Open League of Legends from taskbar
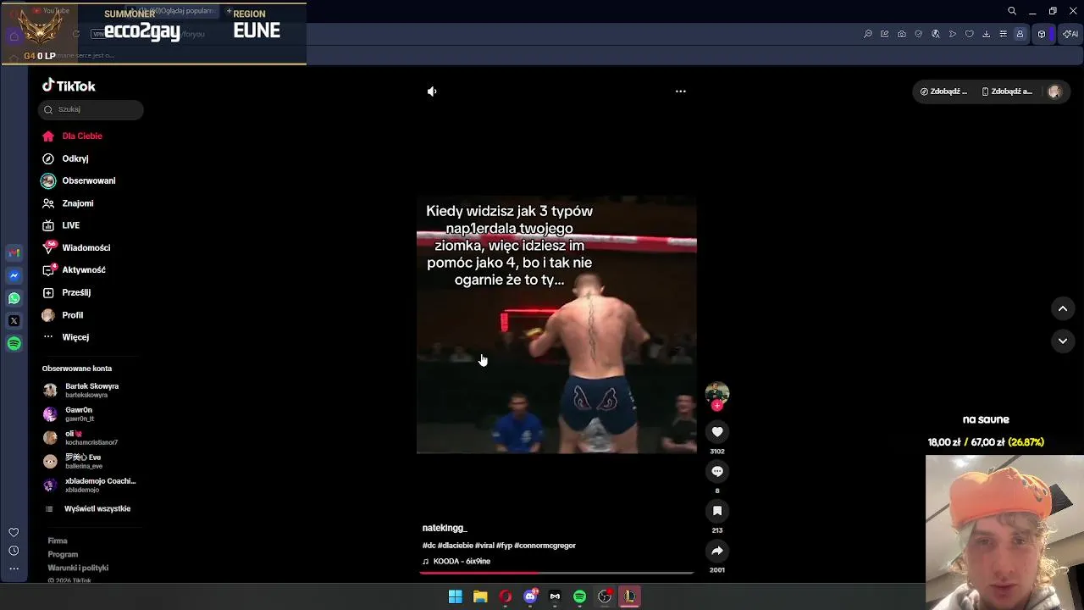Image resolution: width=1084 pixels, height=610 pixels. click(630, 596)
